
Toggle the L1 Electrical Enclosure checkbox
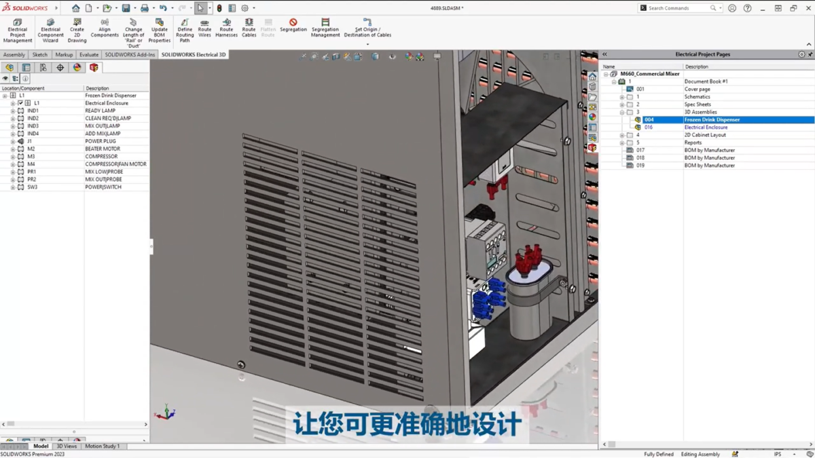[x=20, y=103]
